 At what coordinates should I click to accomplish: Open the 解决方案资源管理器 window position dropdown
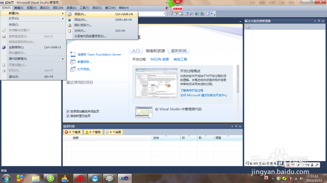point(315,21)
